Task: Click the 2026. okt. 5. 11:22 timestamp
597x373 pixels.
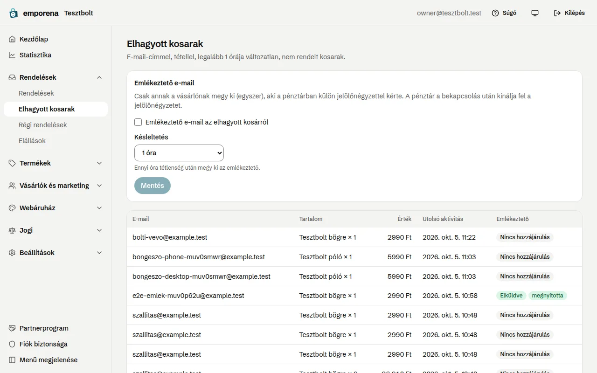Action: click(x=449, y=237)
